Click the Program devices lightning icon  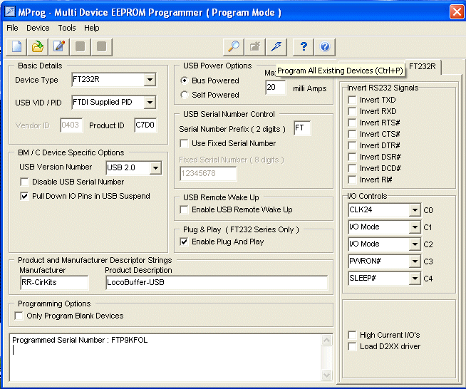click(276, 47)
